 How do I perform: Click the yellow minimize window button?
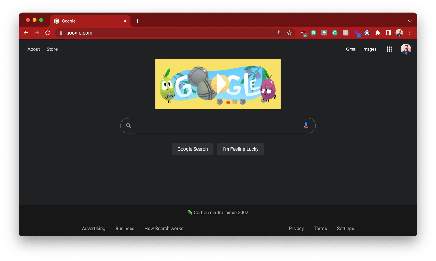[35, 20]
